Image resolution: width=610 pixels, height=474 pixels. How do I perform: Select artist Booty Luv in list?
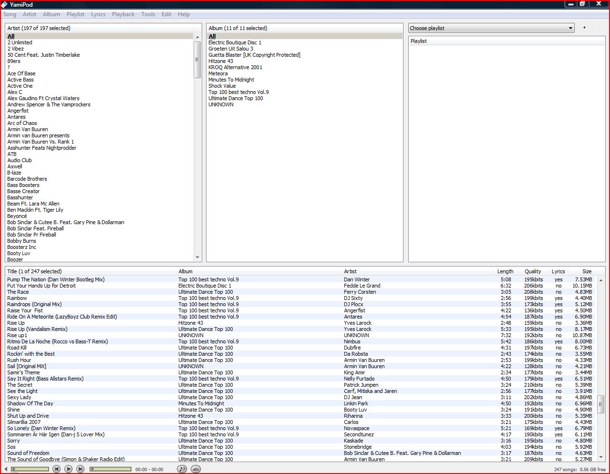pos(19,253)
